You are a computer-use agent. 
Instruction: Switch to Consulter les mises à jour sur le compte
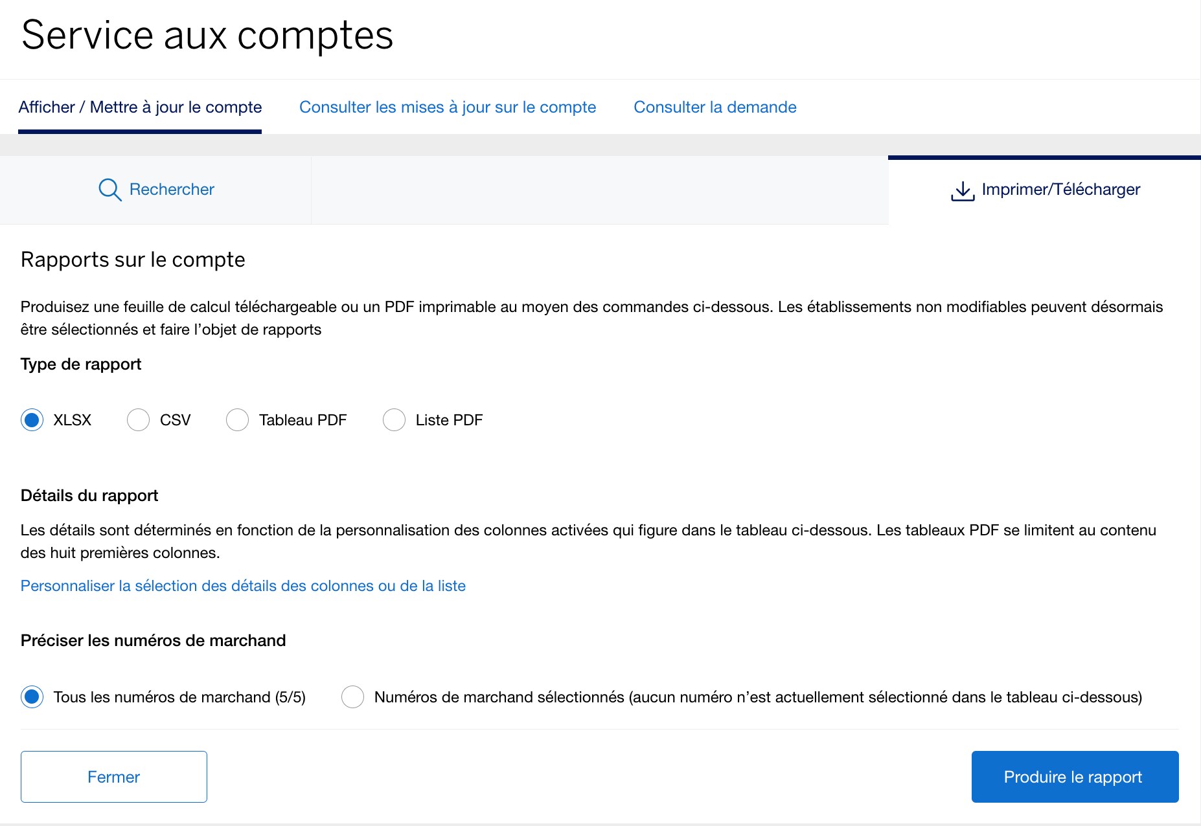(447, 107)
